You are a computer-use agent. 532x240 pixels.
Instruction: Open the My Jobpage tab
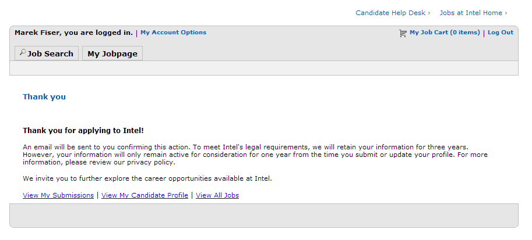point(112,53)
